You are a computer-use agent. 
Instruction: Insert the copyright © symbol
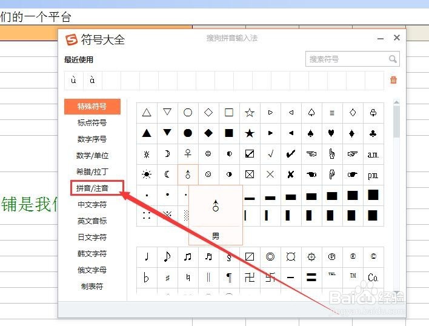(x=373, y=257)
